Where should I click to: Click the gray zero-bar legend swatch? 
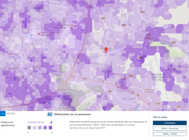point(29,128)
